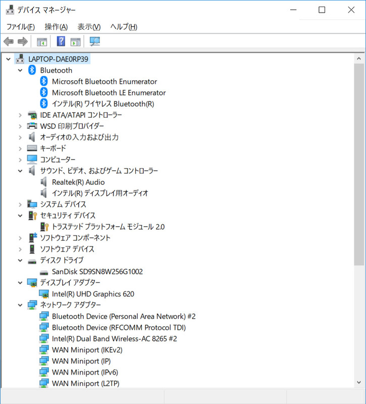
Task: Toggle the action pane toolbar icon
Action: pyautogui.click(x=75, y=42)
